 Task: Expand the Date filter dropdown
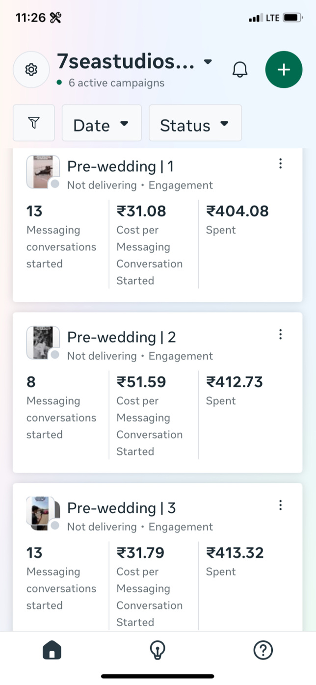click(x=102, y=123)
